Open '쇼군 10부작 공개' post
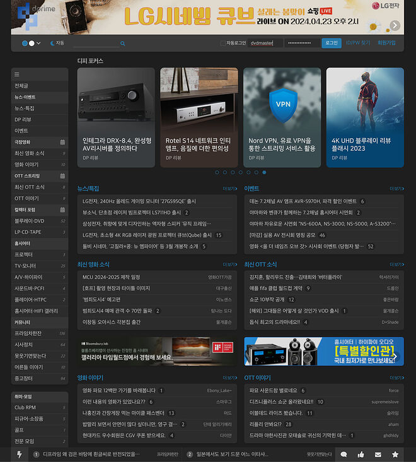Viewport: 416px width, 462px height. pyautogui.click(x=267, y=300)
